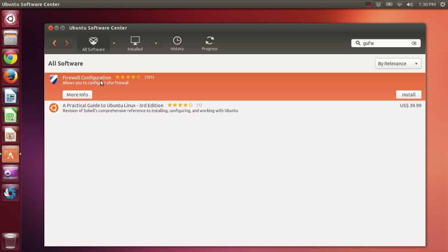
Task: Click the Firewall Configuration star rating
Action: pyautogui.click(x=128, y=77)
